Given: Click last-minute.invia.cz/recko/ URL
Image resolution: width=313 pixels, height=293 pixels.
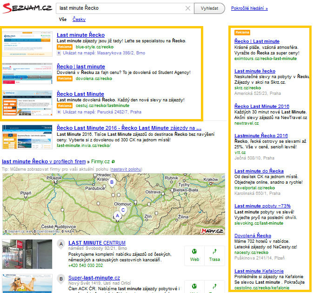Looking at the screenshot, I should pyautogui.click(x=84, y=146).
